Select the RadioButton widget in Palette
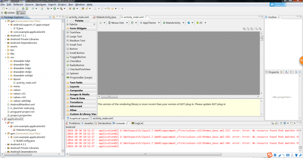303x158 pixels. [x=77, y=65]
